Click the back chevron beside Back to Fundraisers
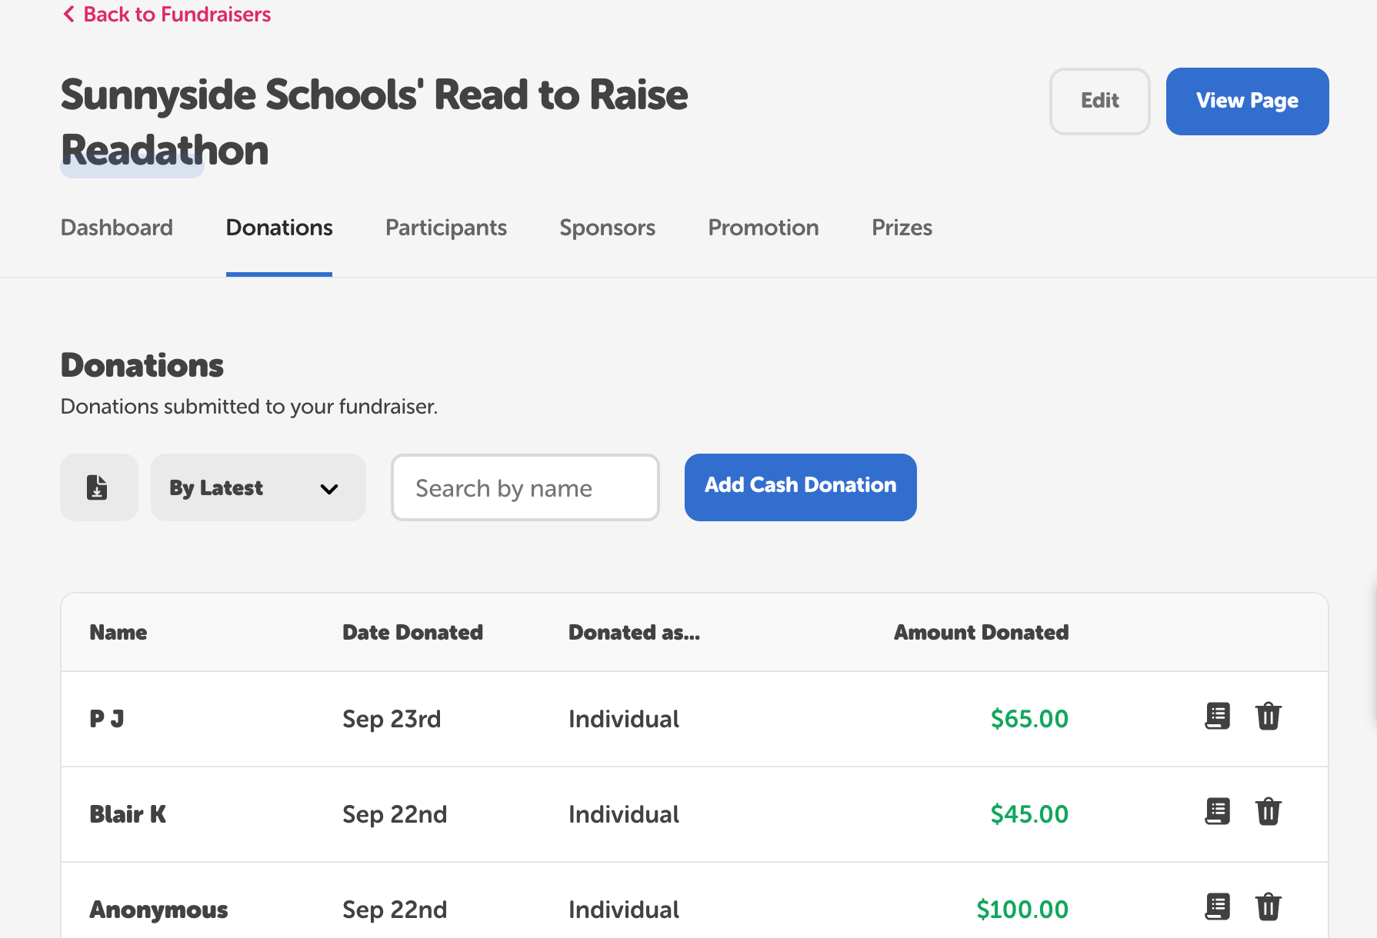The image size is (1377, 938). tap(68, 13)
